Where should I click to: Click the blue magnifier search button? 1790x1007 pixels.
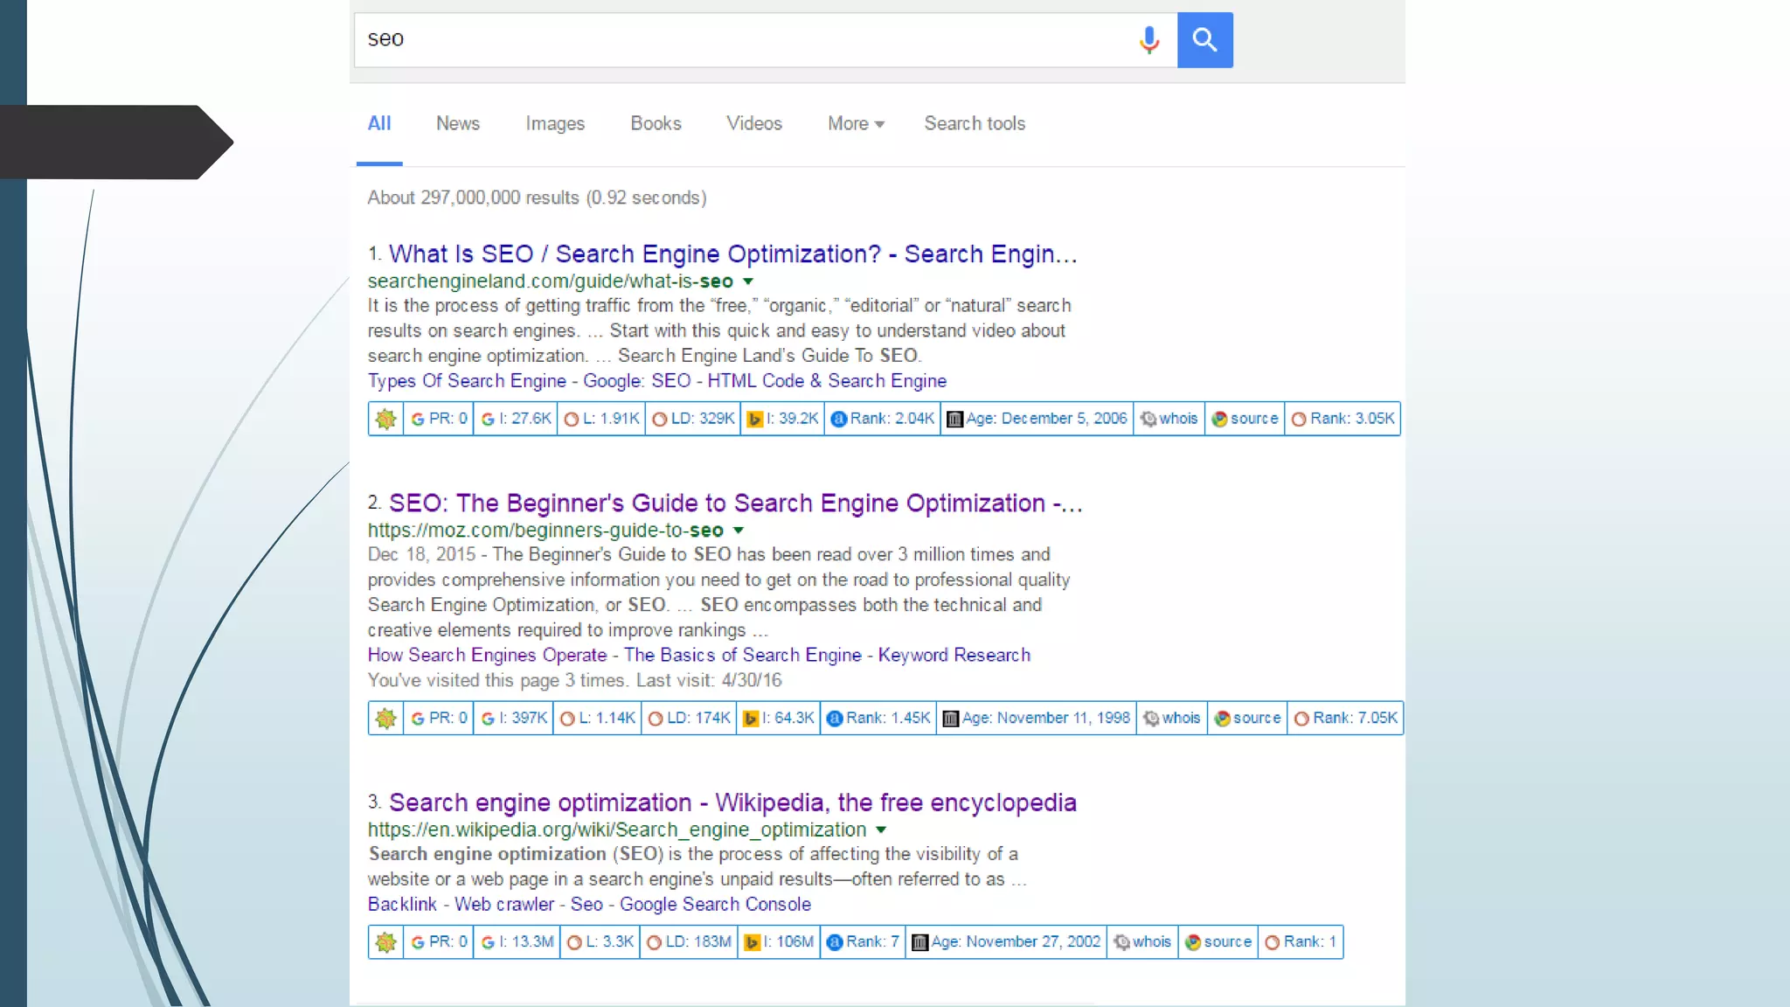(x=1204, y=39)
